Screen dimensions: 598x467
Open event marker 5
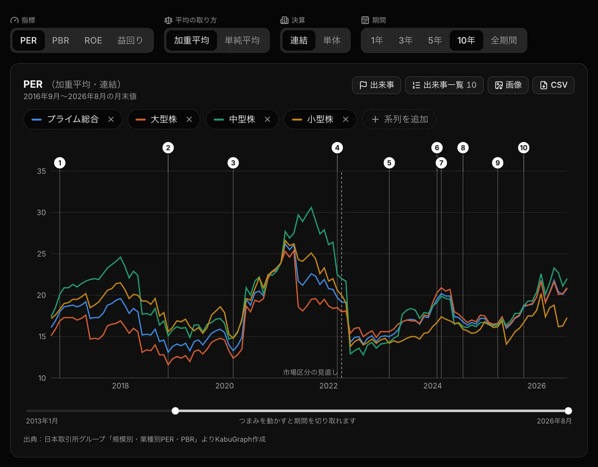point(389,162)
